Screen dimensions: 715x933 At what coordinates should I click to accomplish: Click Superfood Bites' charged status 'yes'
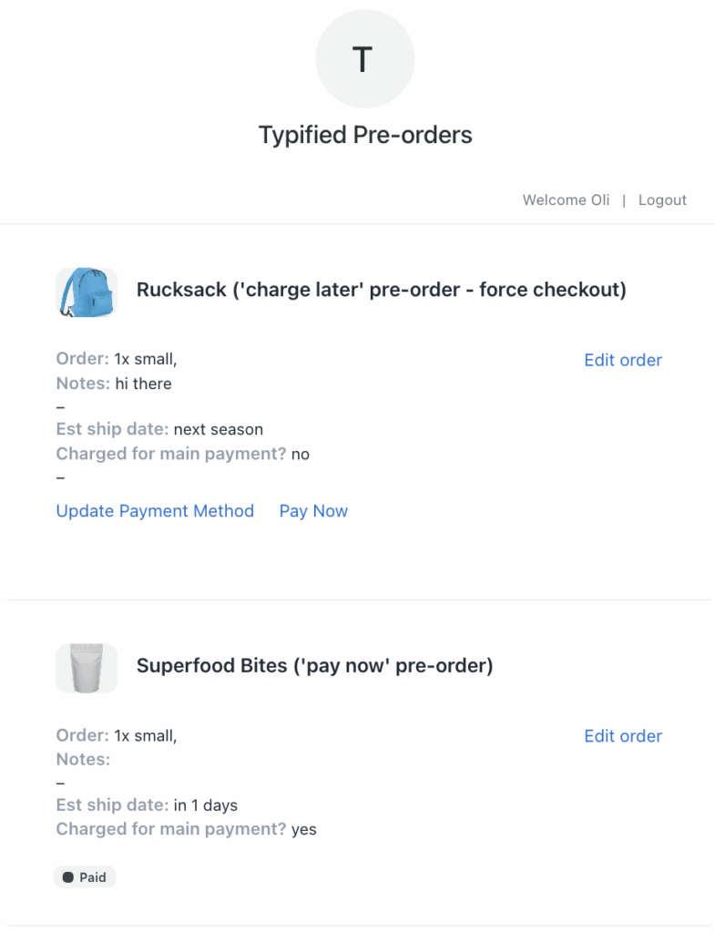[303, 829]
